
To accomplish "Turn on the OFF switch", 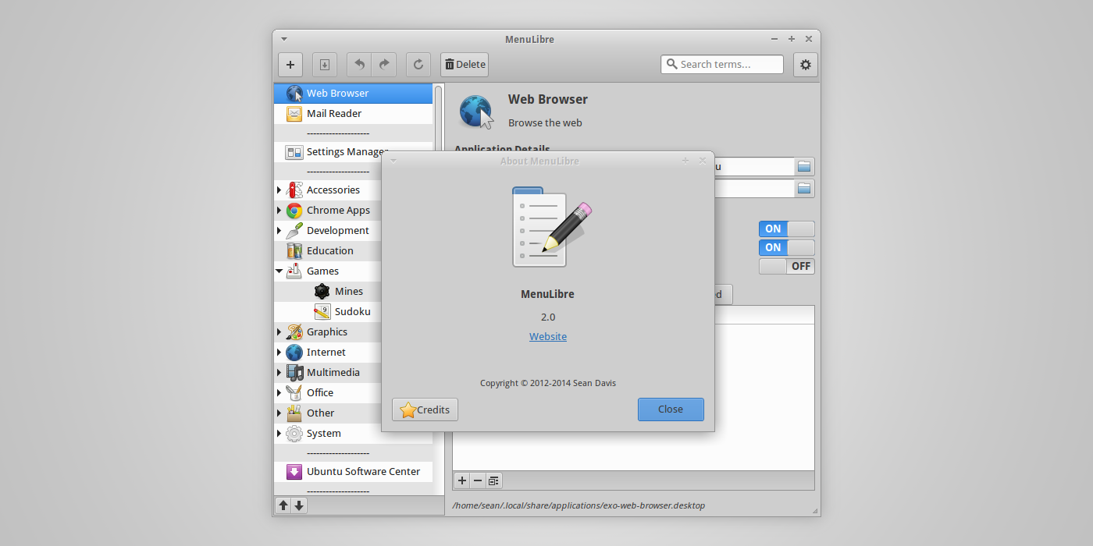I will coord(786,266).
